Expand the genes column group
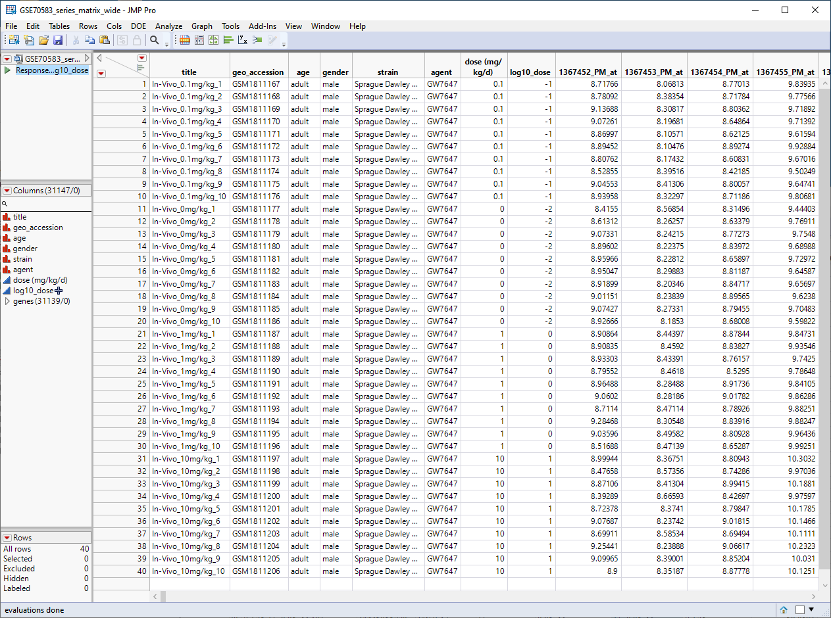This screenshot has width=831, height=618. 7,300
